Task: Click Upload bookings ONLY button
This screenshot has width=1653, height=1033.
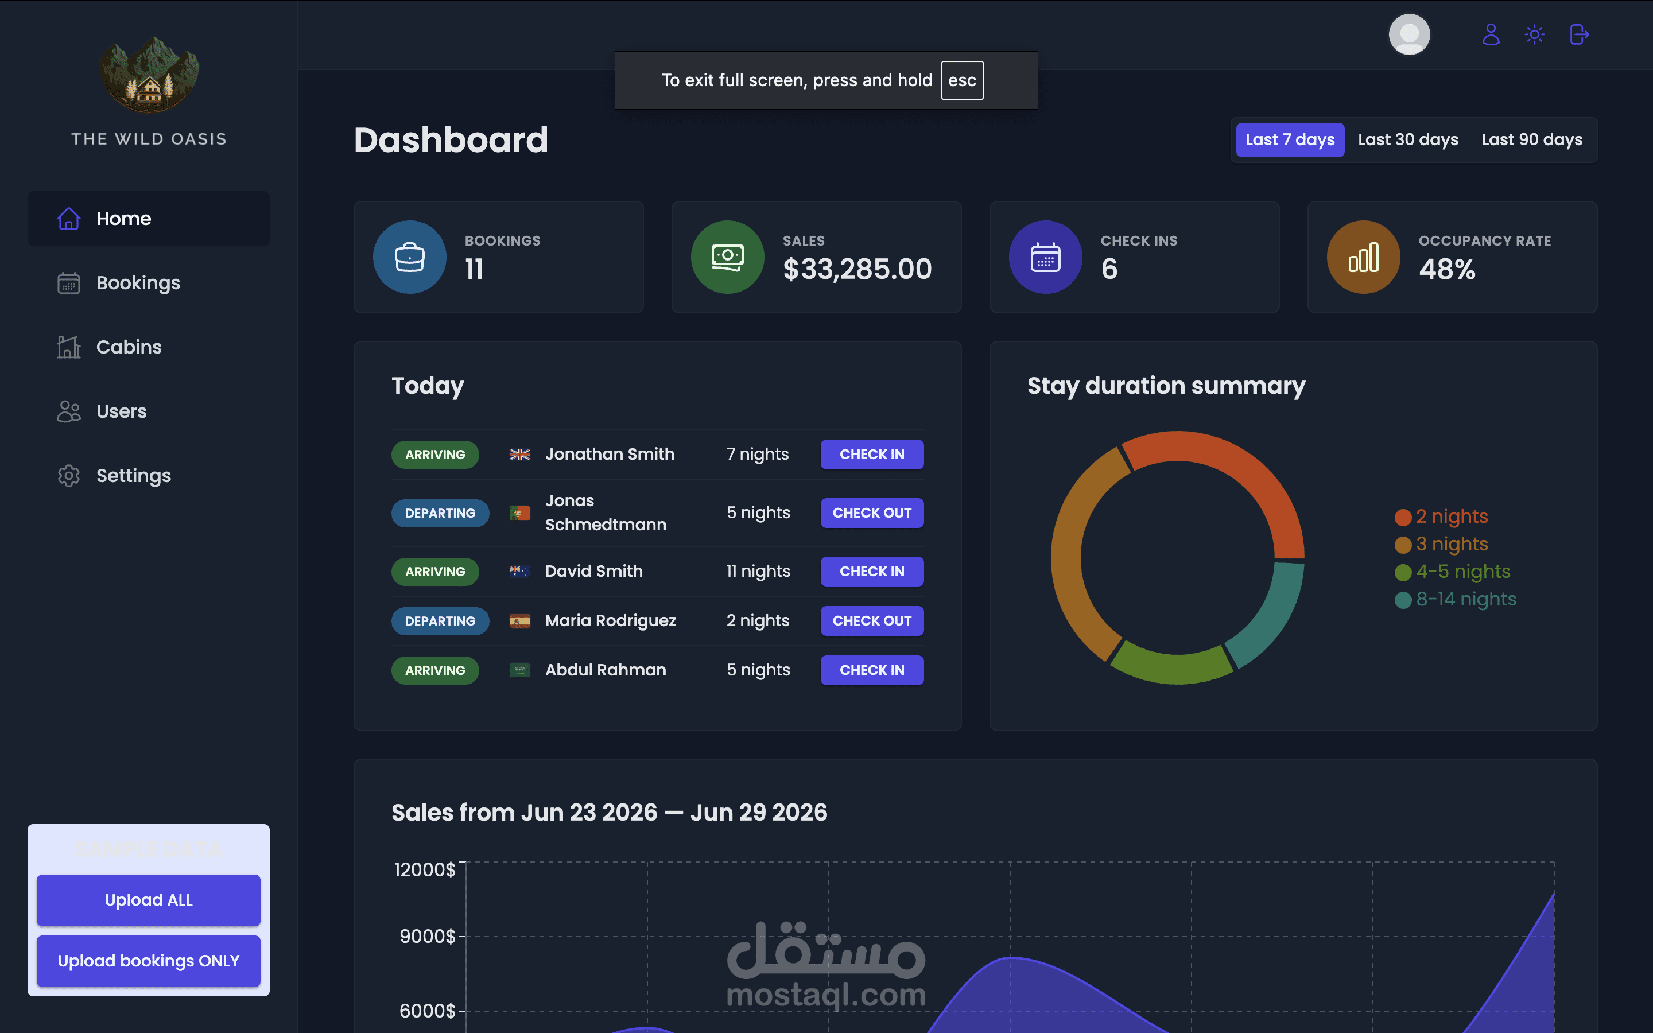Action: coord(148,961)
